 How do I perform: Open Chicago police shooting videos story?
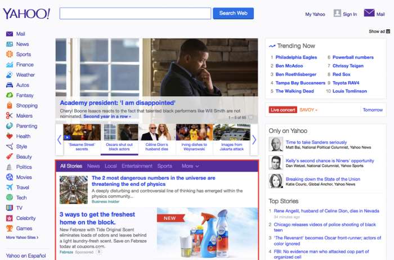pos(325,227)
